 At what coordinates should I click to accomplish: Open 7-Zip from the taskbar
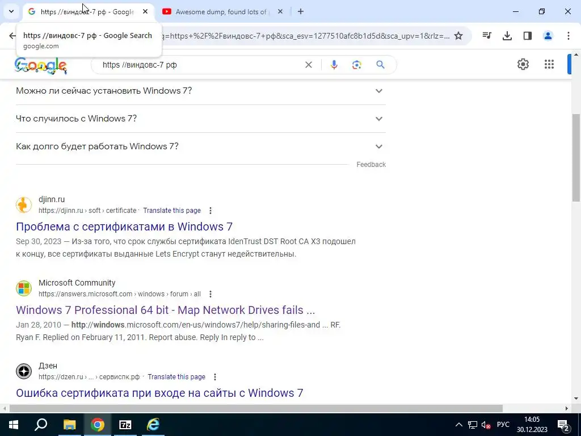[x=125, y=425]
